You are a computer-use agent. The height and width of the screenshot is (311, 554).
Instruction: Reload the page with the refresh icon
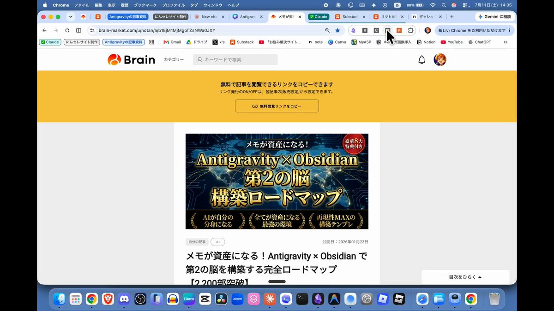[x=67, y=30]
